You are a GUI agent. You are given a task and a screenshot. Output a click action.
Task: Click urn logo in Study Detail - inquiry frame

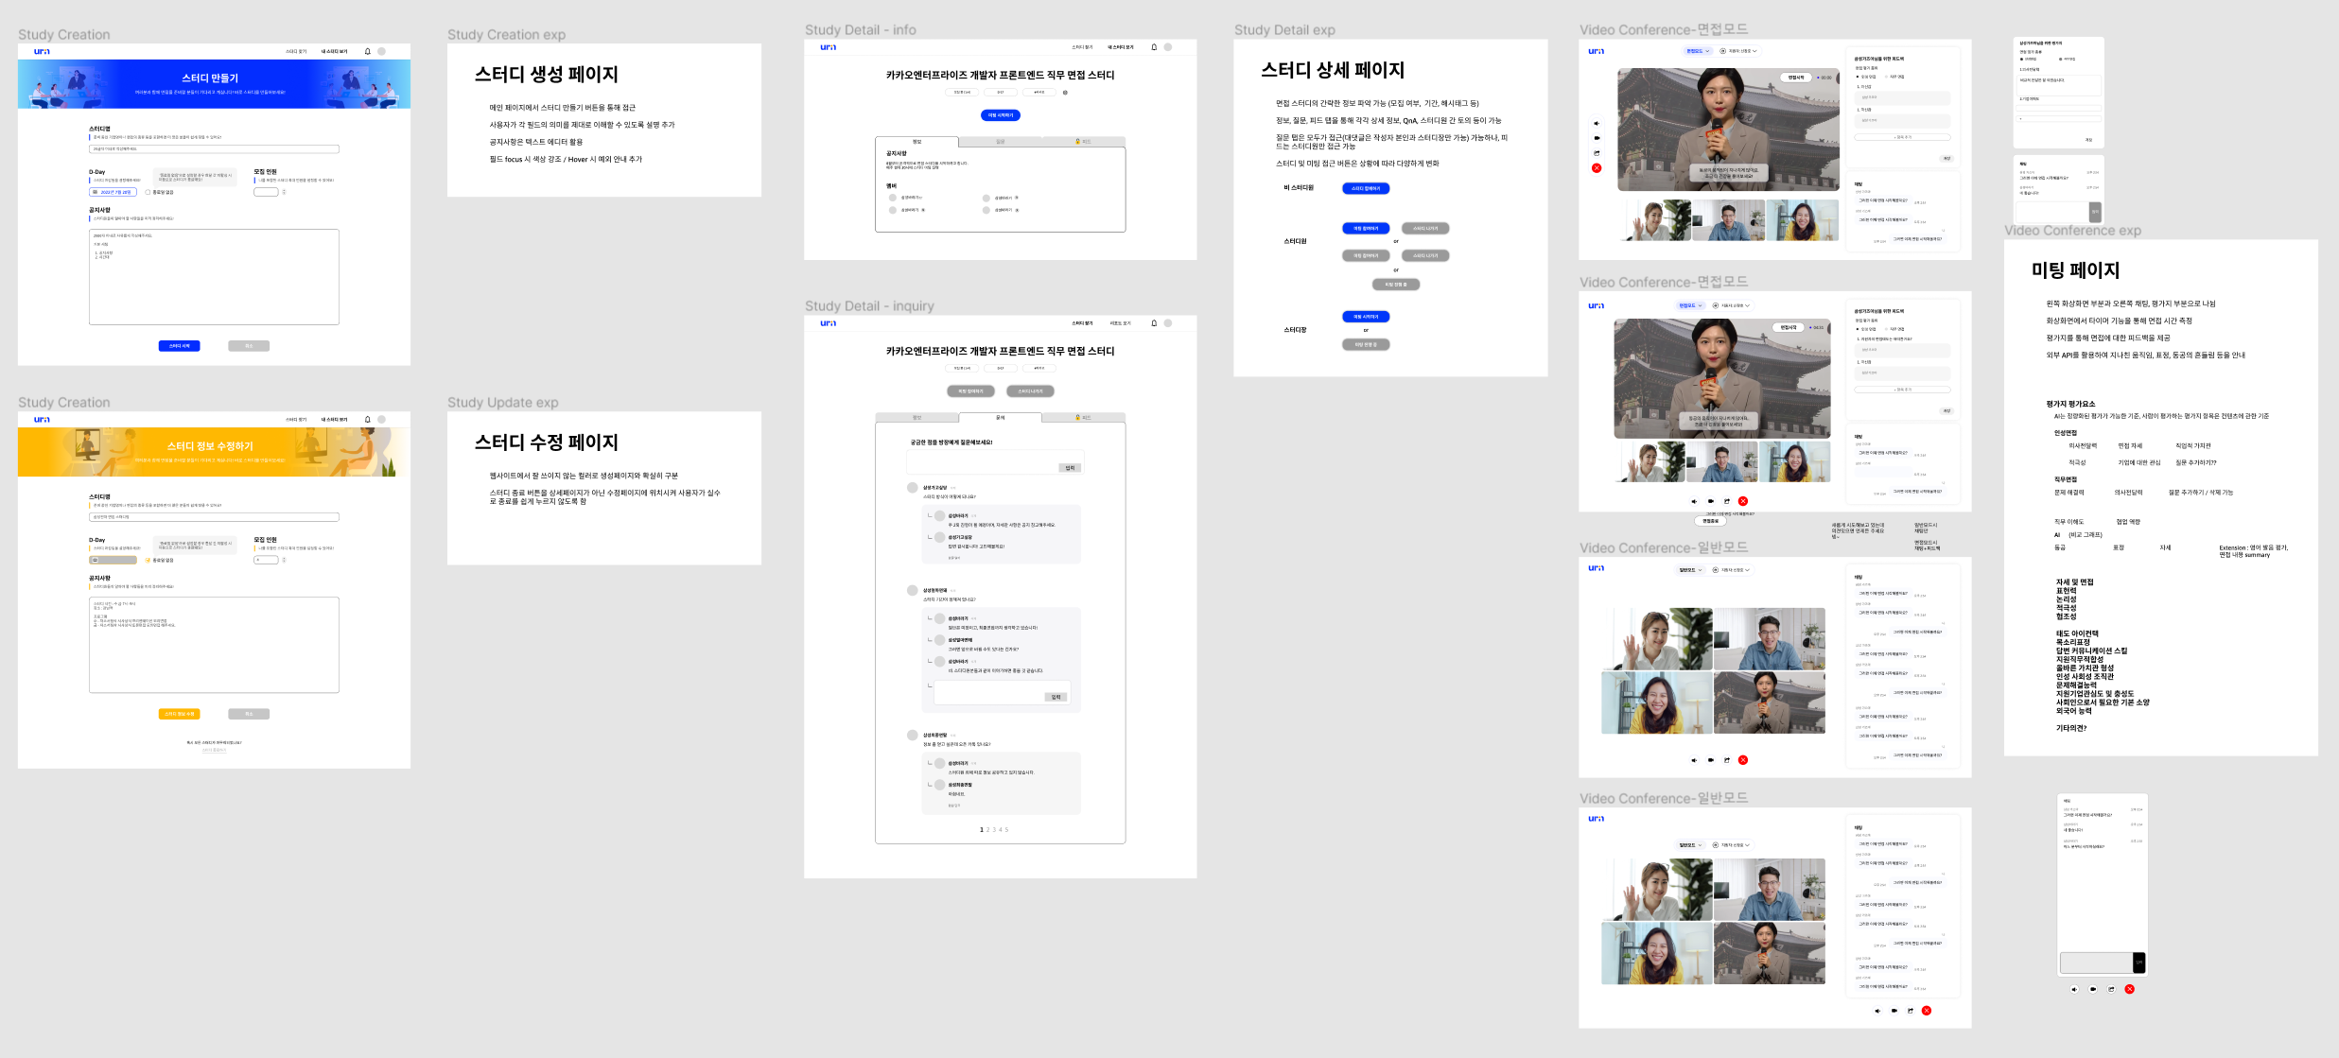pos(828,323)
